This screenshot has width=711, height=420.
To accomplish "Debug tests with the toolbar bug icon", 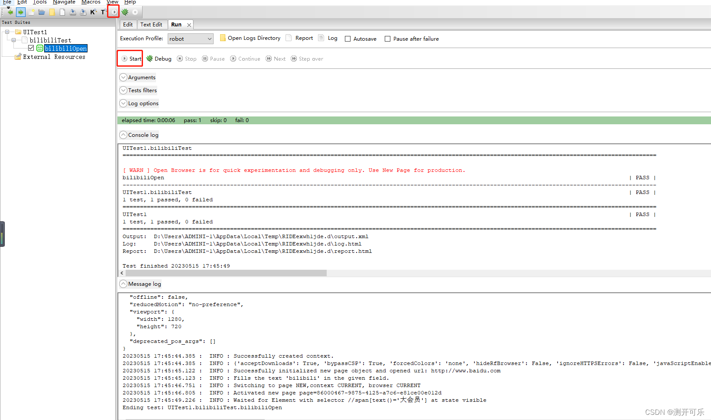I will pos(125,12).
